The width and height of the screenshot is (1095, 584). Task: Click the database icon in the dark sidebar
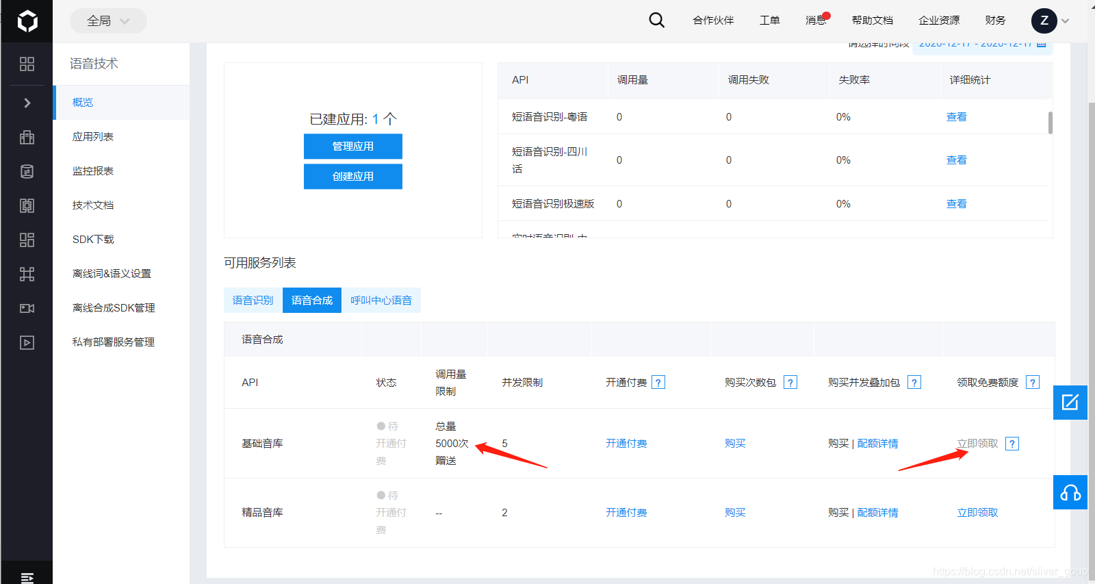pyautogui.click(x=27, y=171)
